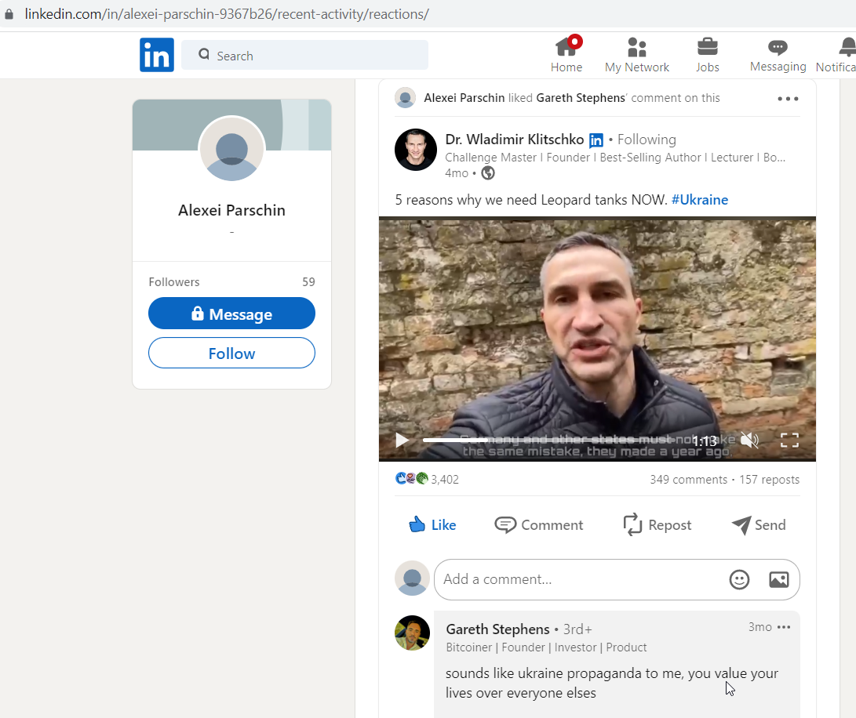Click the Message button
The image size is (856, 718).
(231, 314)
